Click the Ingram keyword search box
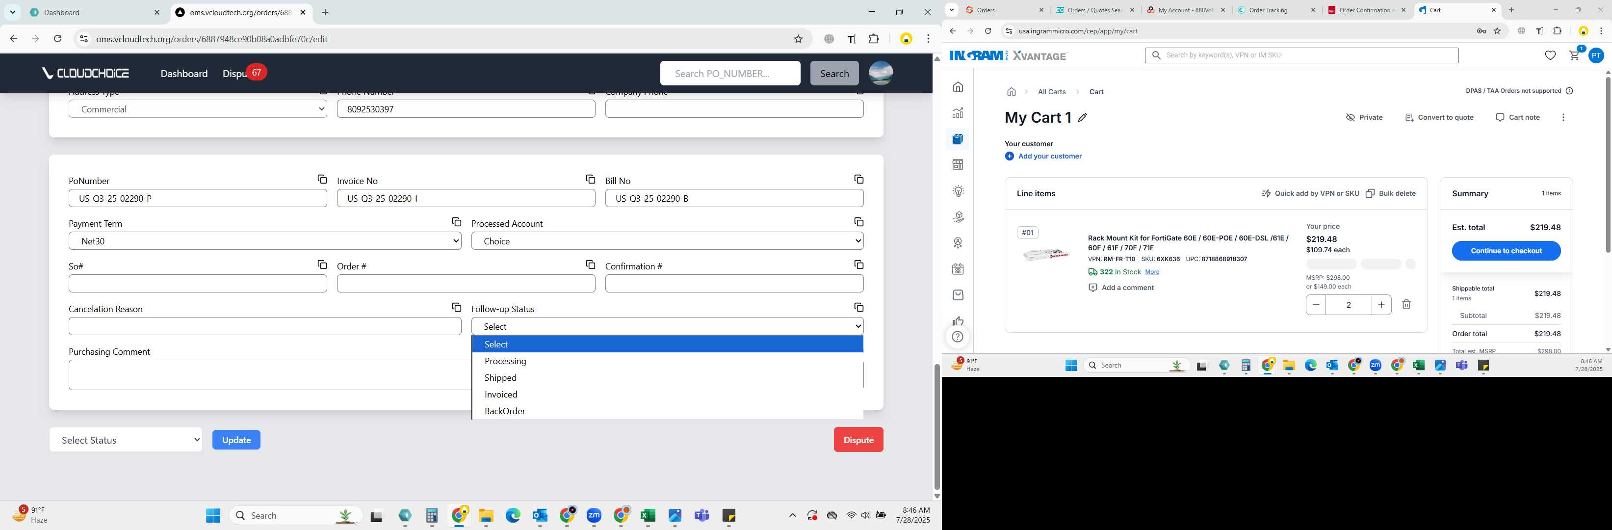Screen dimensions: 1612x530 tap(1301, 55)
